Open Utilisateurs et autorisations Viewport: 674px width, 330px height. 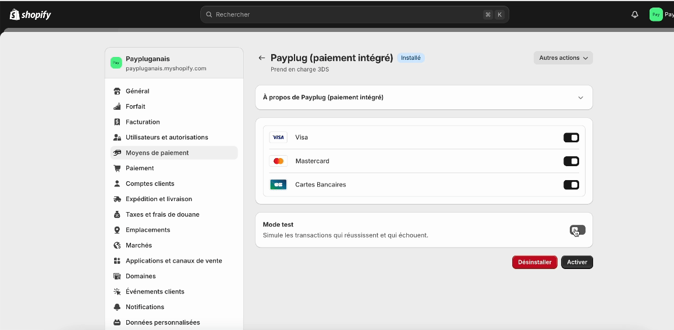point(174,137)
